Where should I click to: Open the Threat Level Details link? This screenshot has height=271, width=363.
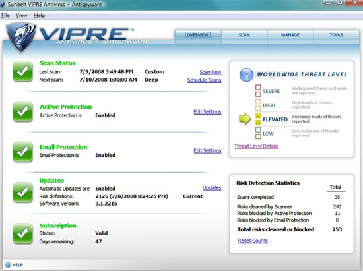click(256, 146)
